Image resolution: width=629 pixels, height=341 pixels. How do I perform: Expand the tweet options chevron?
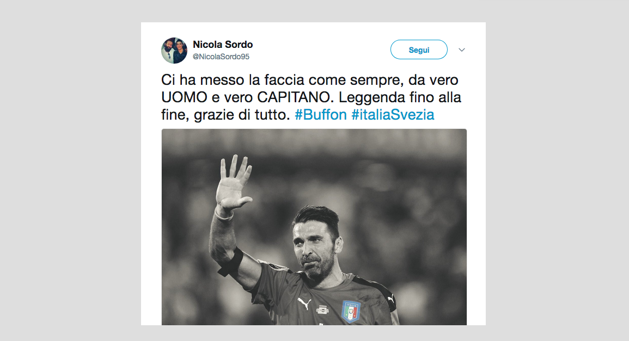coord(462,50)
